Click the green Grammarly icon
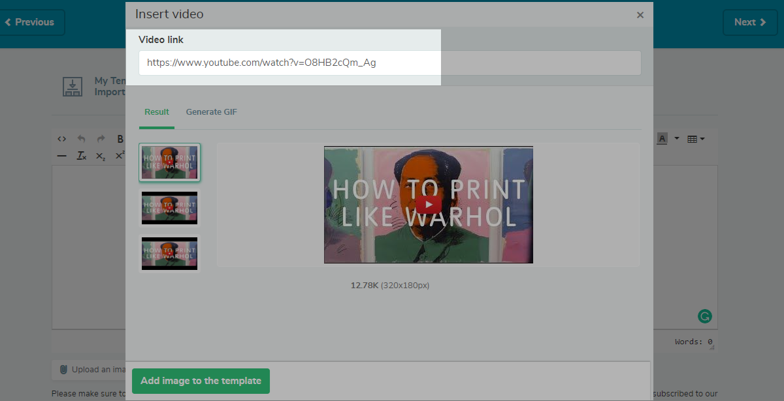 705,317
